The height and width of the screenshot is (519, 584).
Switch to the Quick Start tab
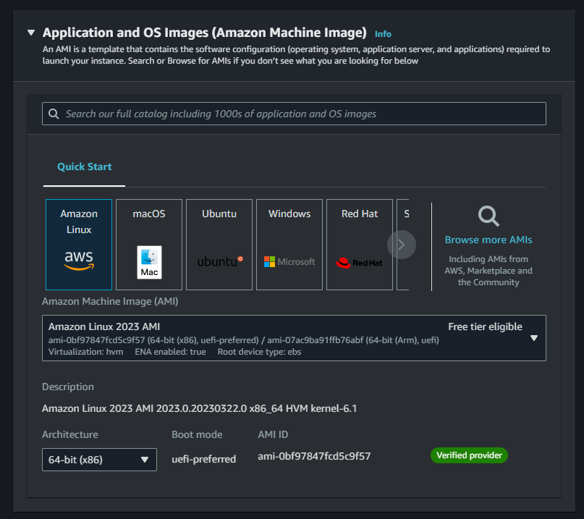[84, 167]
